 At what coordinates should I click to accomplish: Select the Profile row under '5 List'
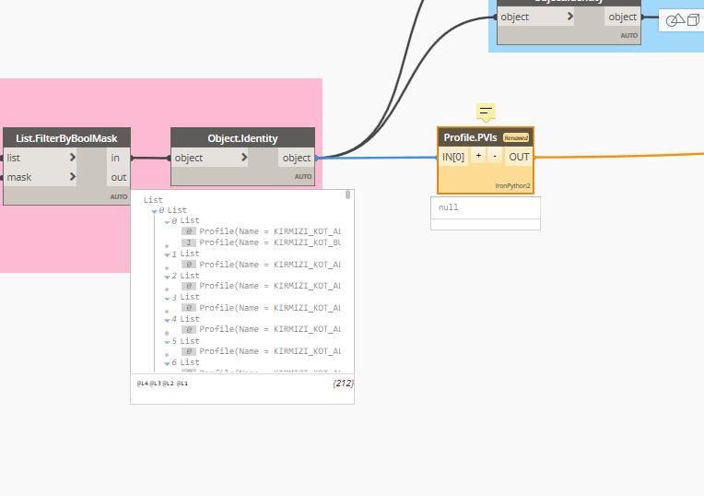pyautogui.click(x=261, y=351)
